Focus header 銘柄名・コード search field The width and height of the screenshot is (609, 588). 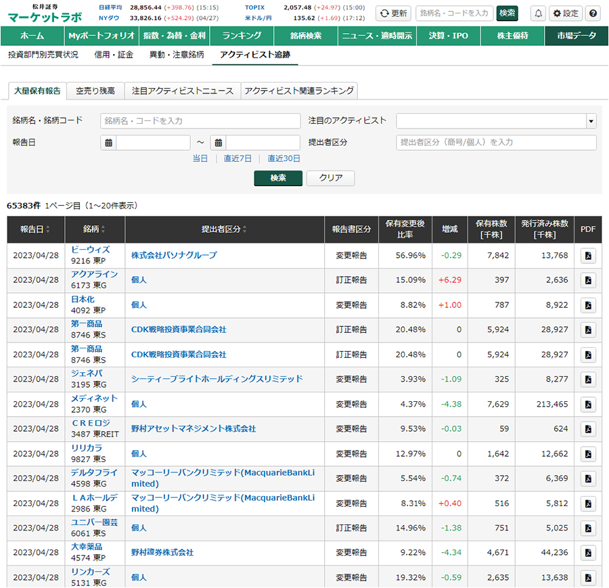[455, 14]
